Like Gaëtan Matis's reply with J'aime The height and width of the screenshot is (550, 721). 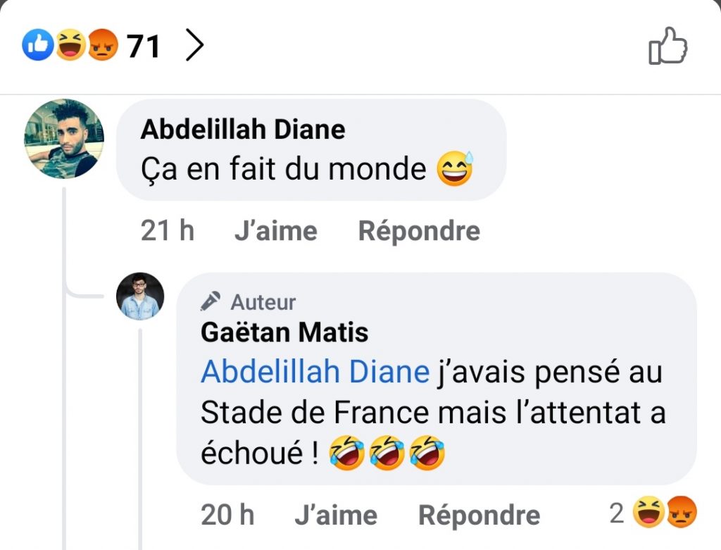tap(336, 515)
